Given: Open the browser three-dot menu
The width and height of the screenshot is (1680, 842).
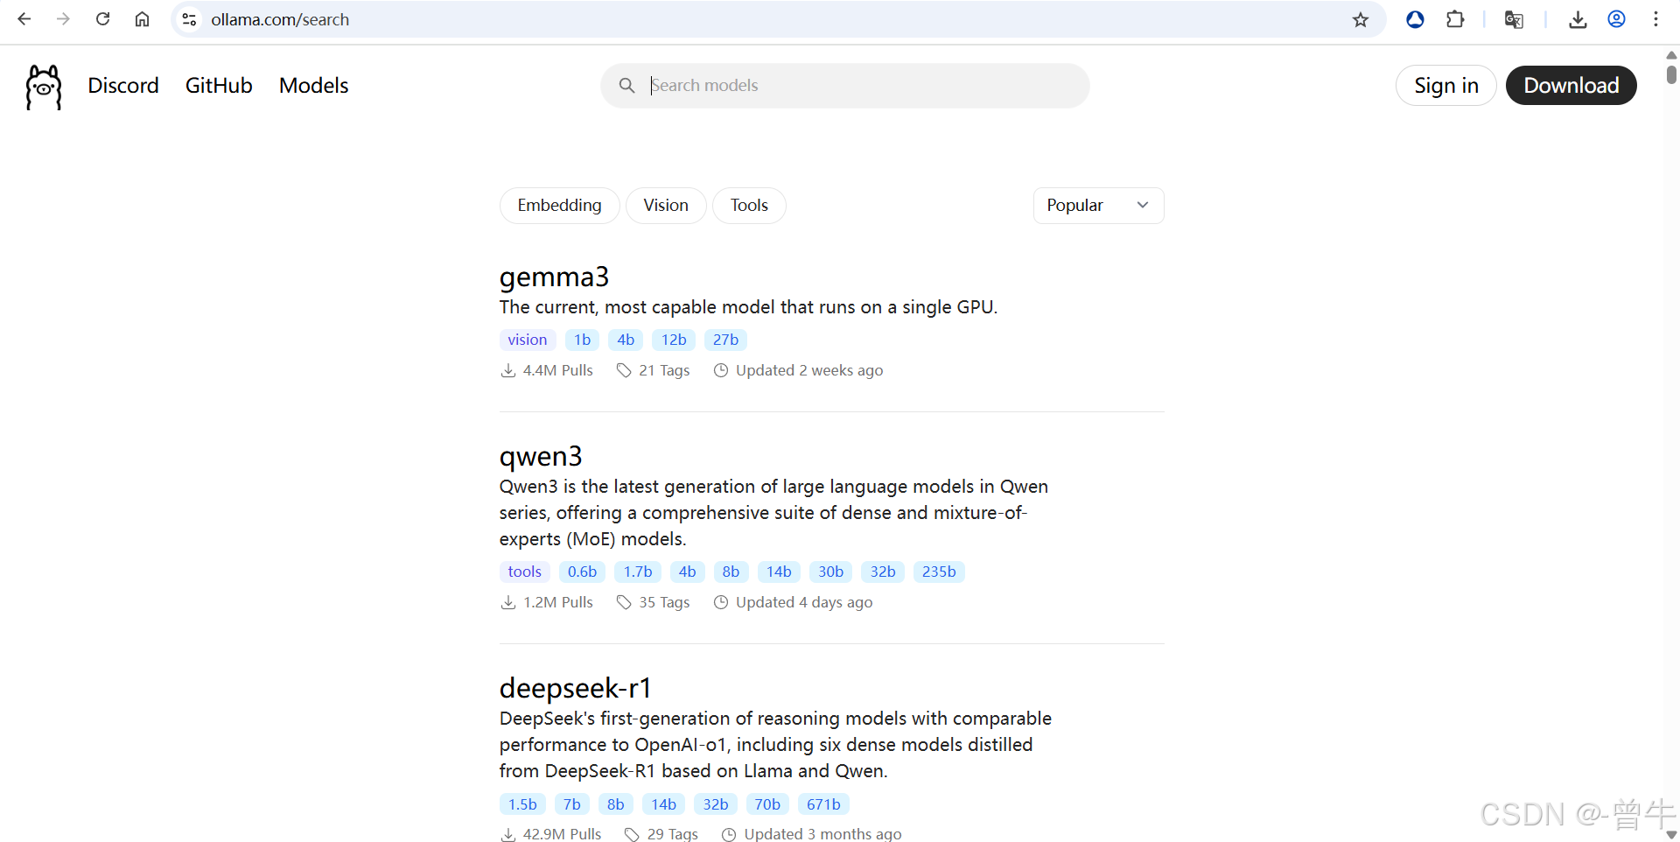Looking at the screenshot, I should click(x=1656, y=19).
